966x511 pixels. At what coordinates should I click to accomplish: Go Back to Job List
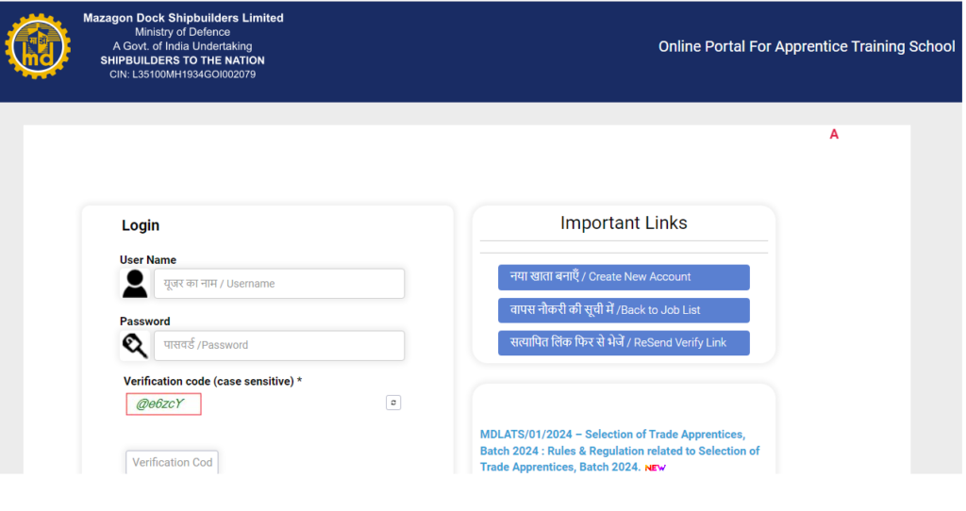click(624, 310)
